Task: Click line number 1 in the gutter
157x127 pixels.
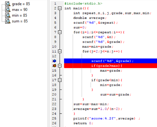Action: [x=55, y=4]
